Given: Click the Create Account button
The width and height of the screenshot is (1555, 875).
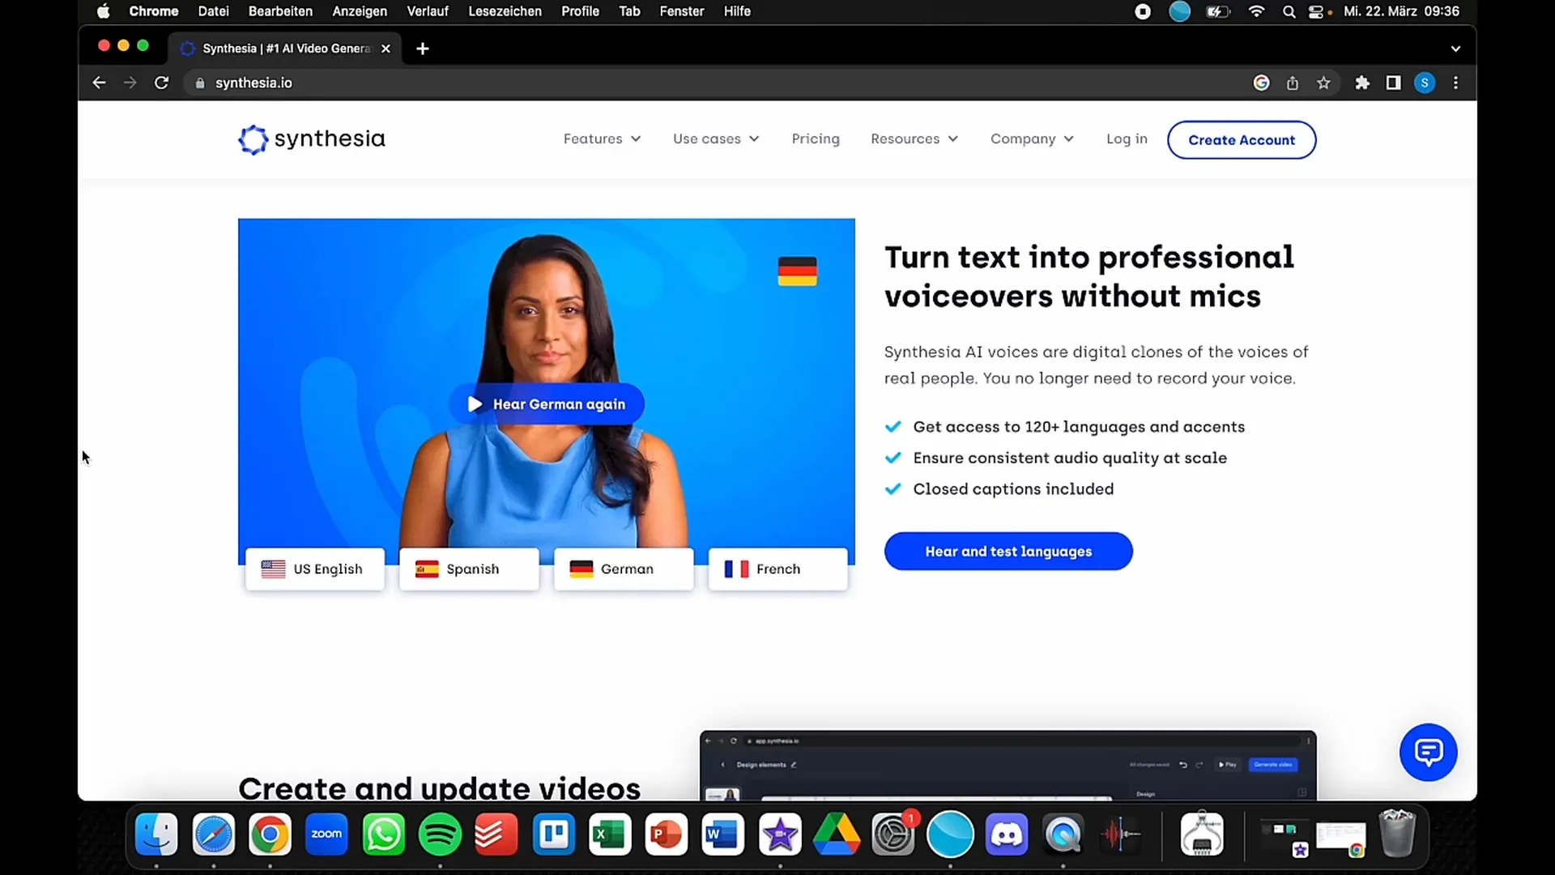Looking at the screenshot, I should [1241, 140].
